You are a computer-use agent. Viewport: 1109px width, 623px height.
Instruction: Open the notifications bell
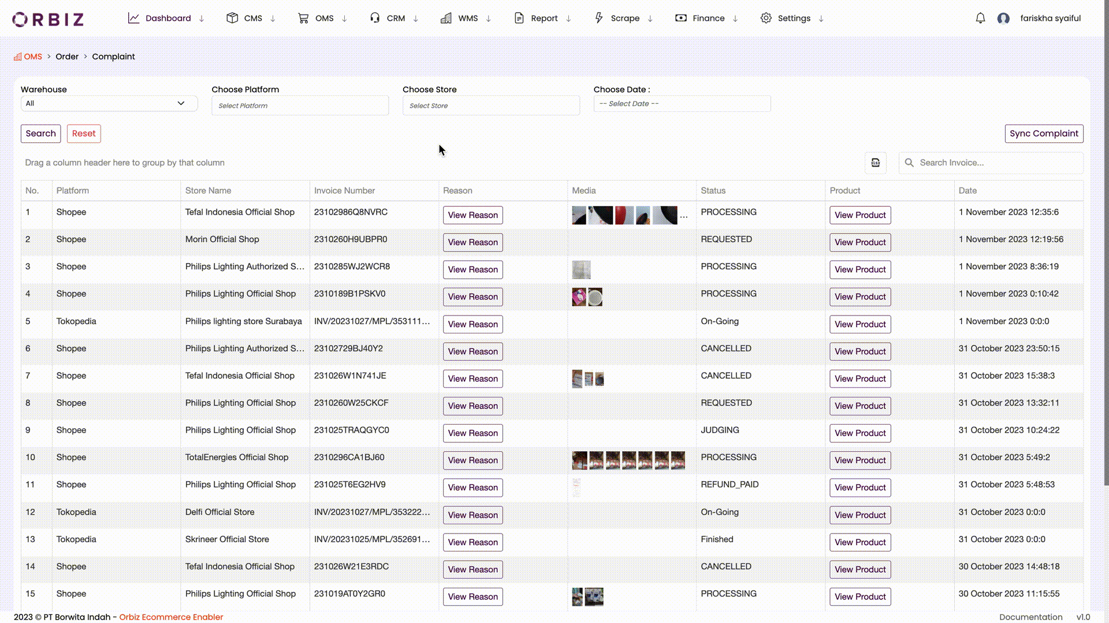coord(980,18)
